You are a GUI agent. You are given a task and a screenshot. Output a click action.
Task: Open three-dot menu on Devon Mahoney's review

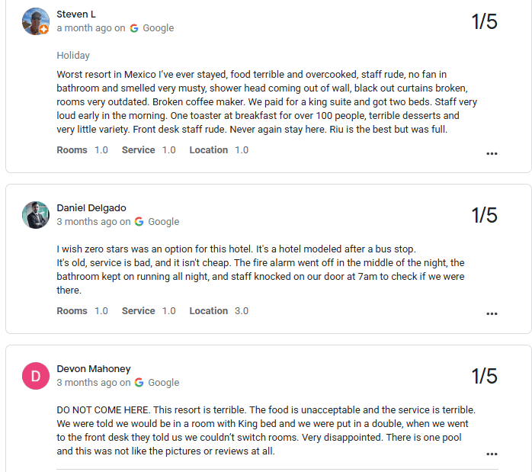tap(492, 454)
